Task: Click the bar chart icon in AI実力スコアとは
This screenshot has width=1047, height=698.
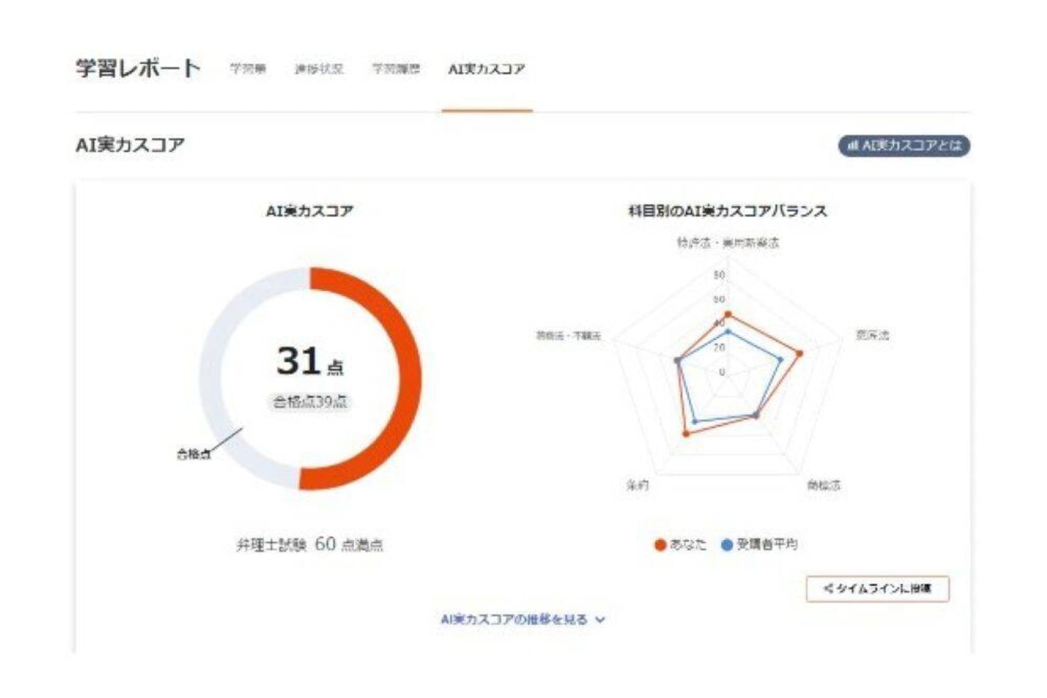Action: point(852,146)
